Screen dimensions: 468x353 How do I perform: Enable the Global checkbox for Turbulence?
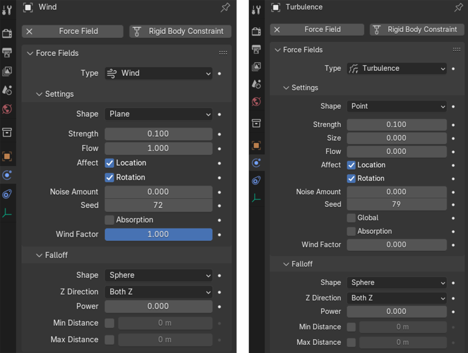351,218
